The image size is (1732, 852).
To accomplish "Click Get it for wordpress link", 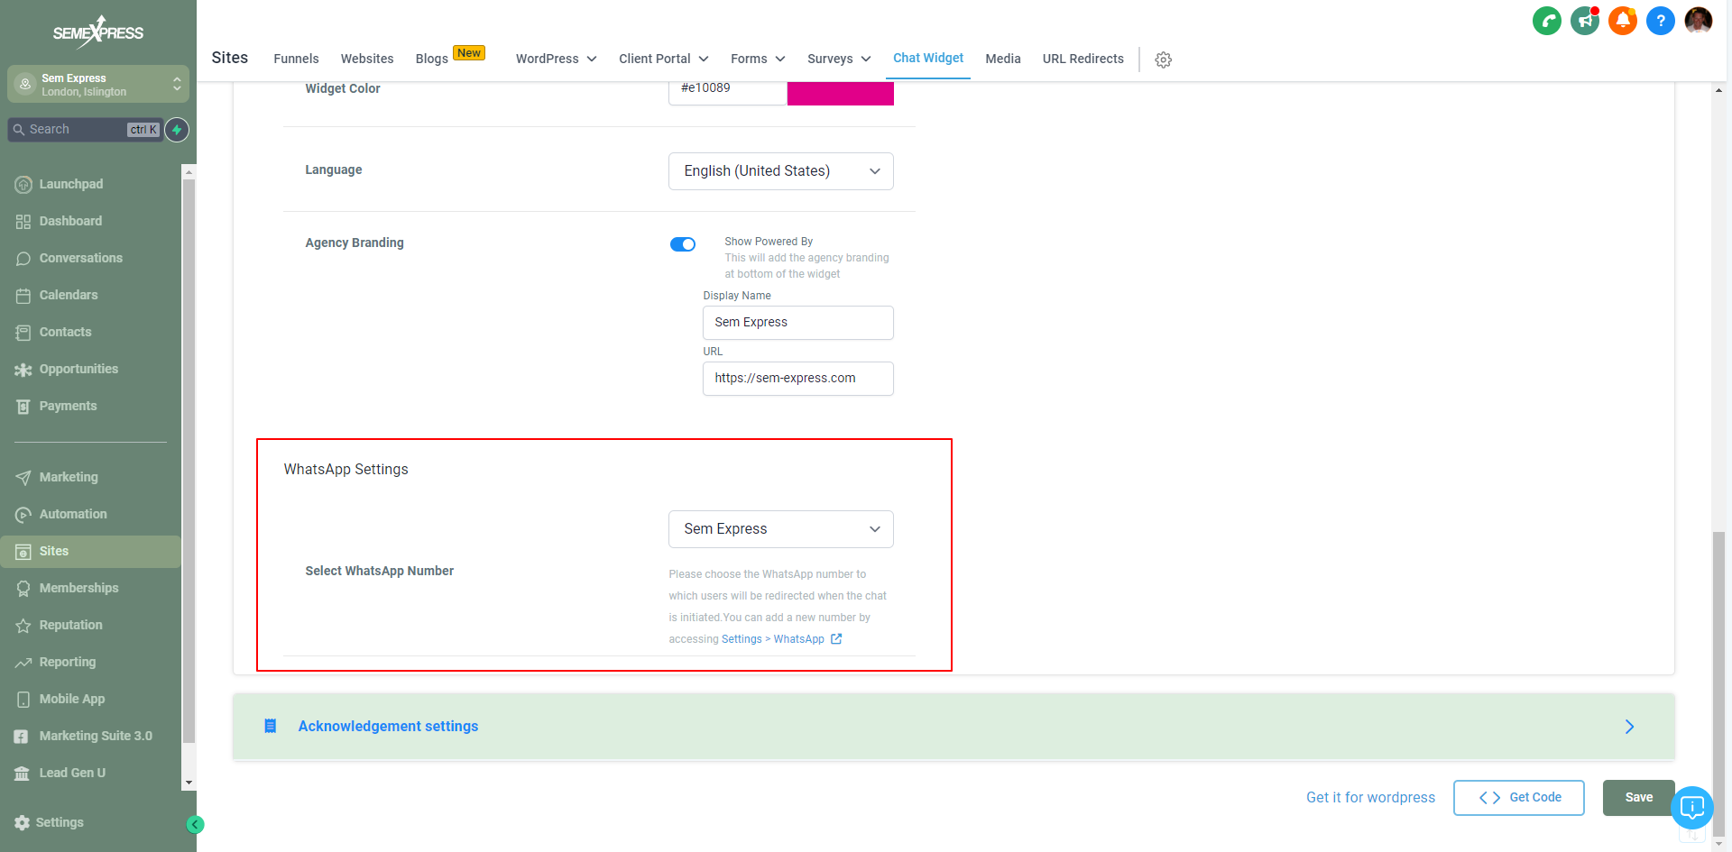I will click(x=1370, y=798).
